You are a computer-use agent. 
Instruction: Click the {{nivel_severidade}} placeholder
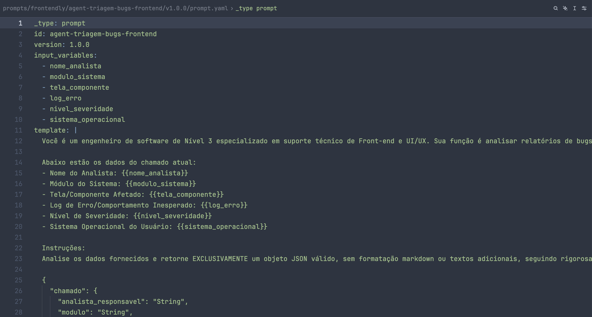tap(173, 216)
